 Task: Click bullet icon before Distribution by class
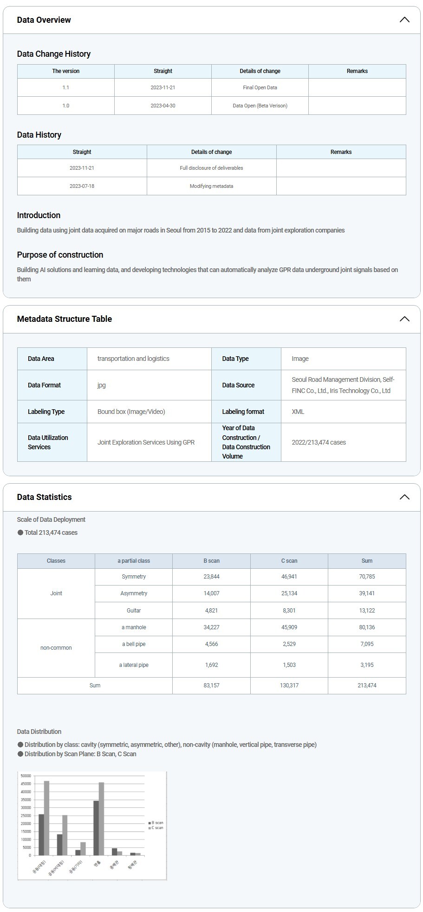pyautogui.click(x=20, y=745)
